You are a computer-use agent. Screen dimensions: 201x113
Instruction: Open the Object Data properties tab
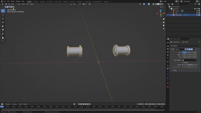168,80
